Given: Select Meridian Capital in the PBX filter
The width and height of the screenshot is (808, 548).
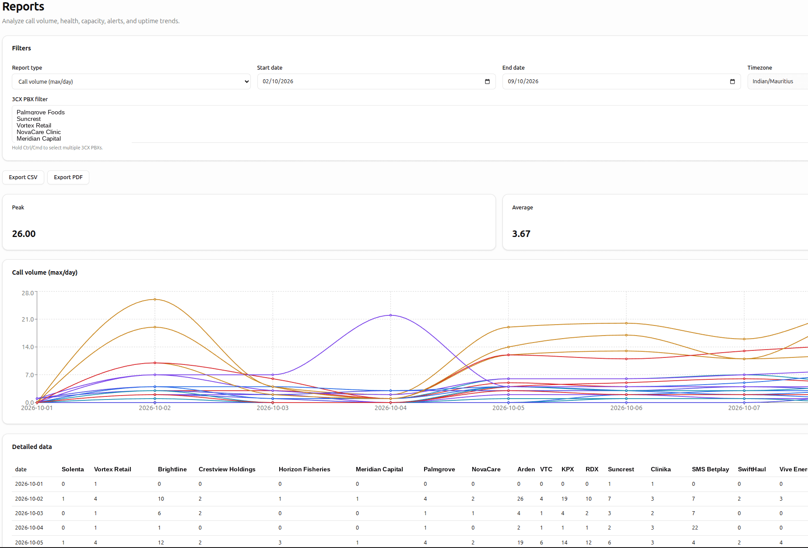Looking at the screenshot, I should coord(39,138).
